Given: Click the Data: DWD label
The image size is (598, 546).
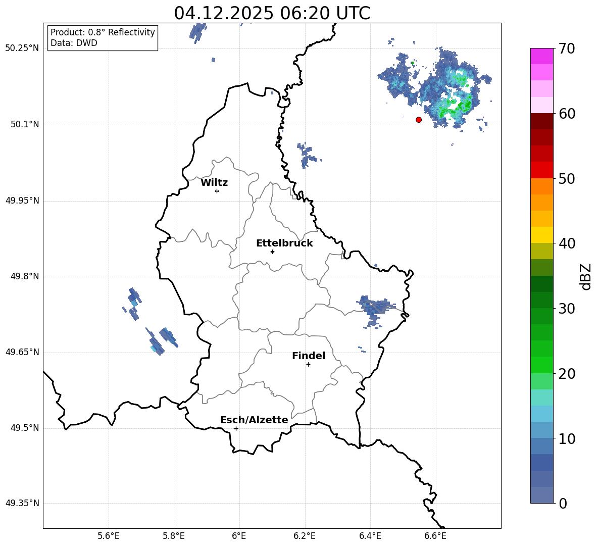Looking at the screenshot, I should click(74, 43).
